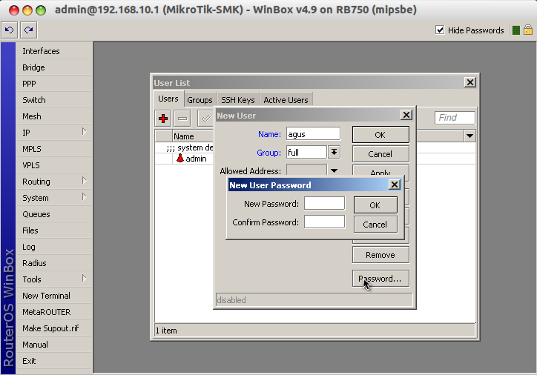Open the Log menu item
Image resolution: width=537 pixels, height=375 pixels.
click(x=54, y=247)
